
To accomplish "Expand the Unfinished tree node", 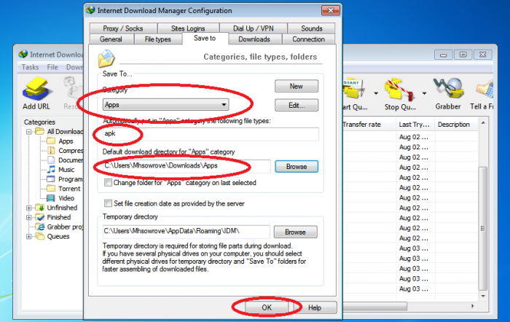I will click(29, 208).
